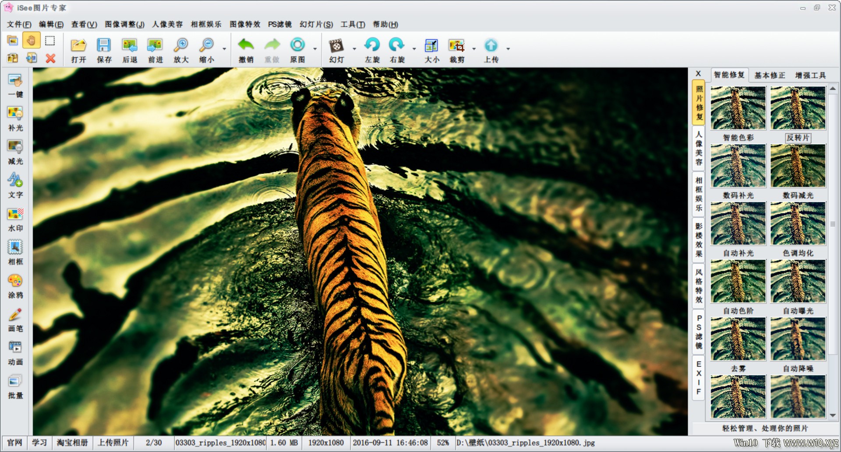Expand dropdown arrow next to 原图
This screenshot has height=452, width=841.
(x=314, y=49)
